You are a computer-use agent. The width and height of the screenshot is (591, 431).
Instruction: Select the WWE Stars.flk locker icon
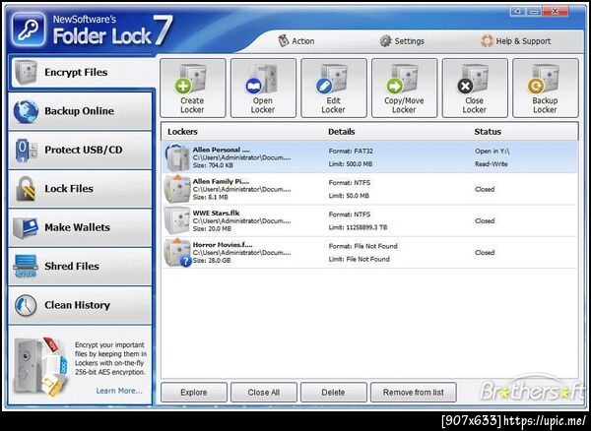176,220
